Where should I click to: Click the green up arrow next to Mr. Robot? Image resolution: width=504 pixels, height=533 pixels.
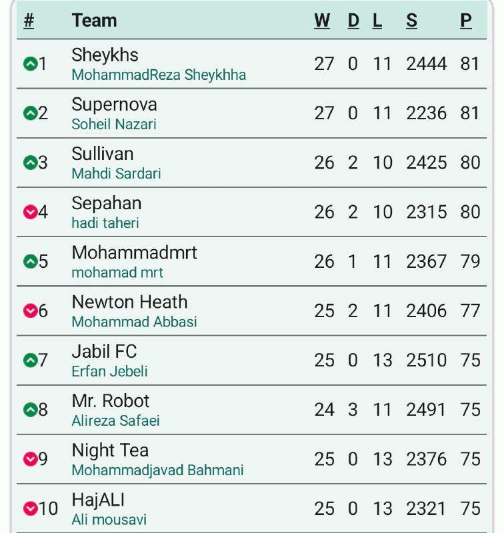point(30,410)
